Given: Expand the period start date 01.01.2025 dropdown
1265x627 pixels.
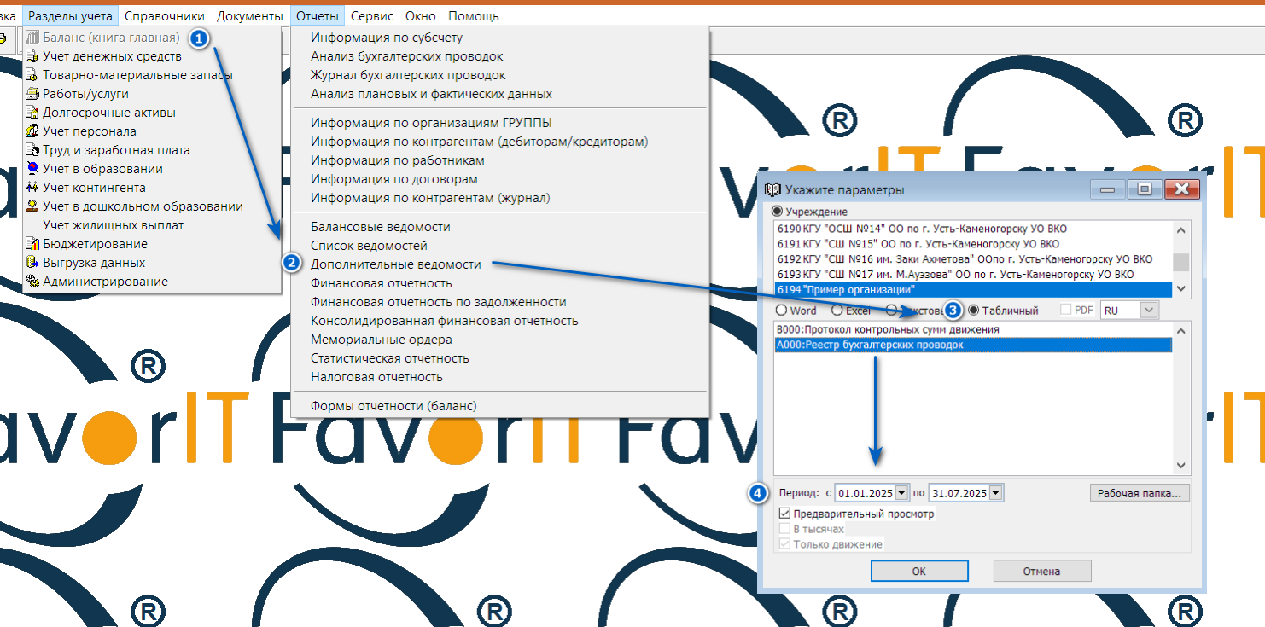Looking at the screenshot, I should (902, 493).
